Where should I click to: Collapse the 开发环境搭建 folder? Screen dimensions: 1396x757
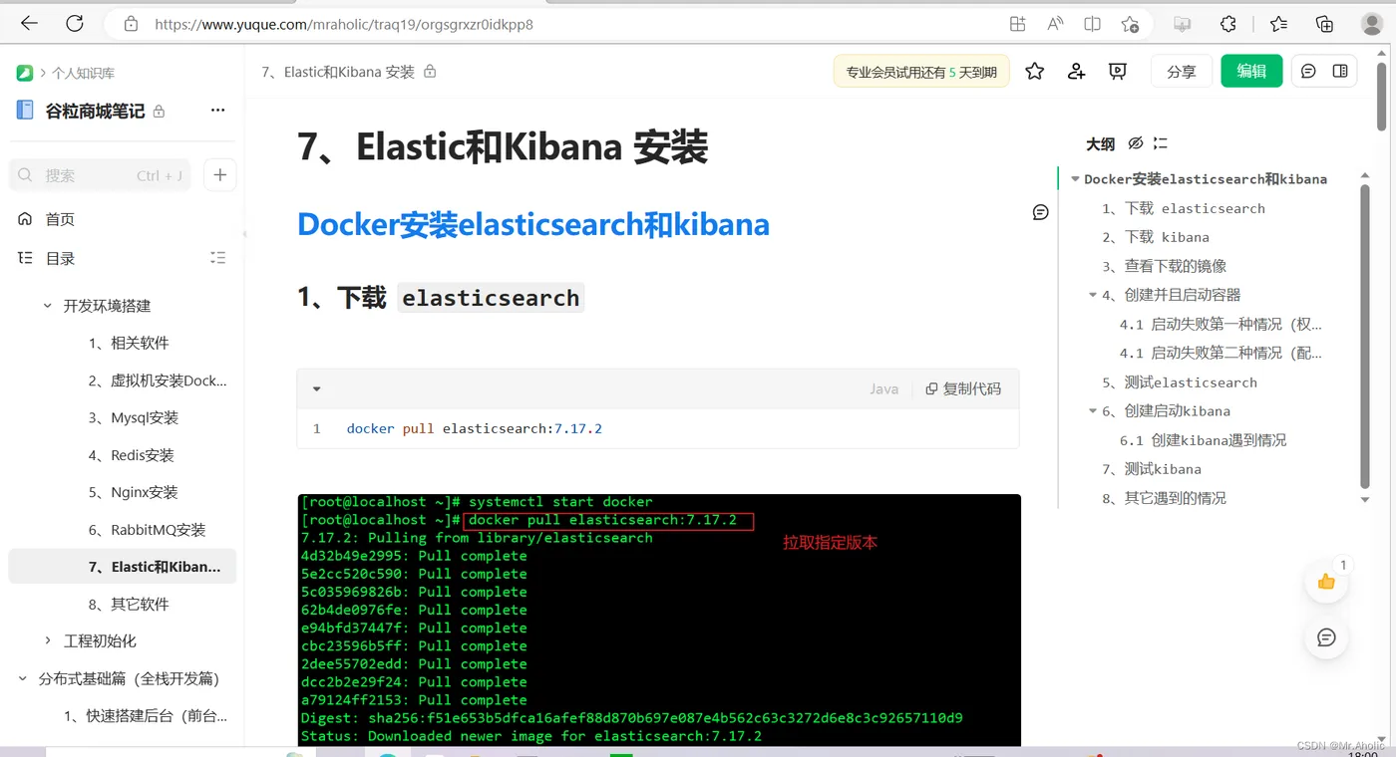click(x=47, y=306)
